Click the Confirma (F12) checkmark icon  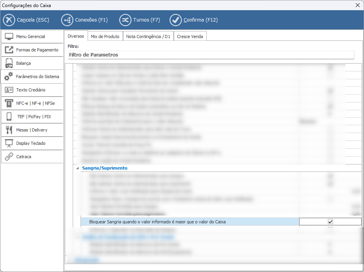coord(176,20)
